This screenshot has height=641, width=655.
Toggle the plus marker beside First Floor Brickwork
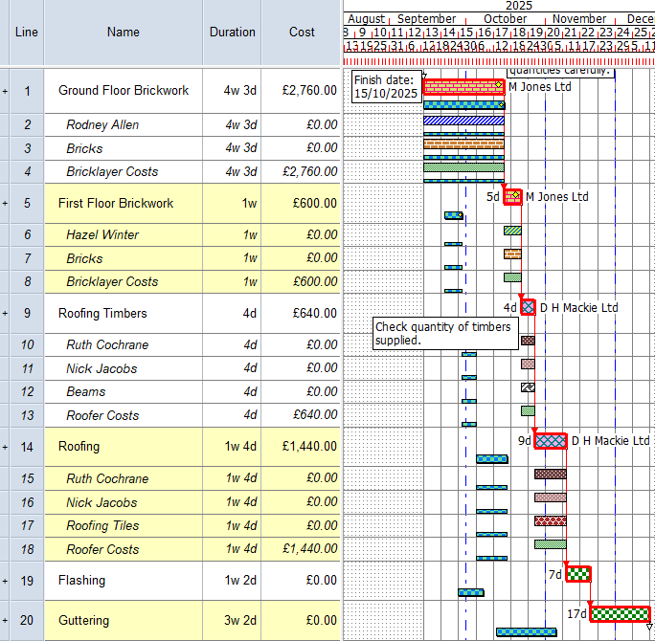(6, 203)
